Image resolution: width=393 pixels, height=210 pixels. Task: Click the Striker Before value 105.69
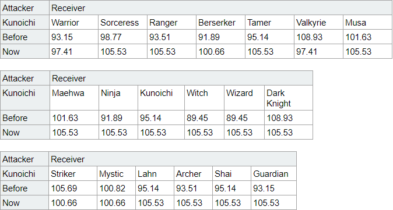[x=73, y=188]
